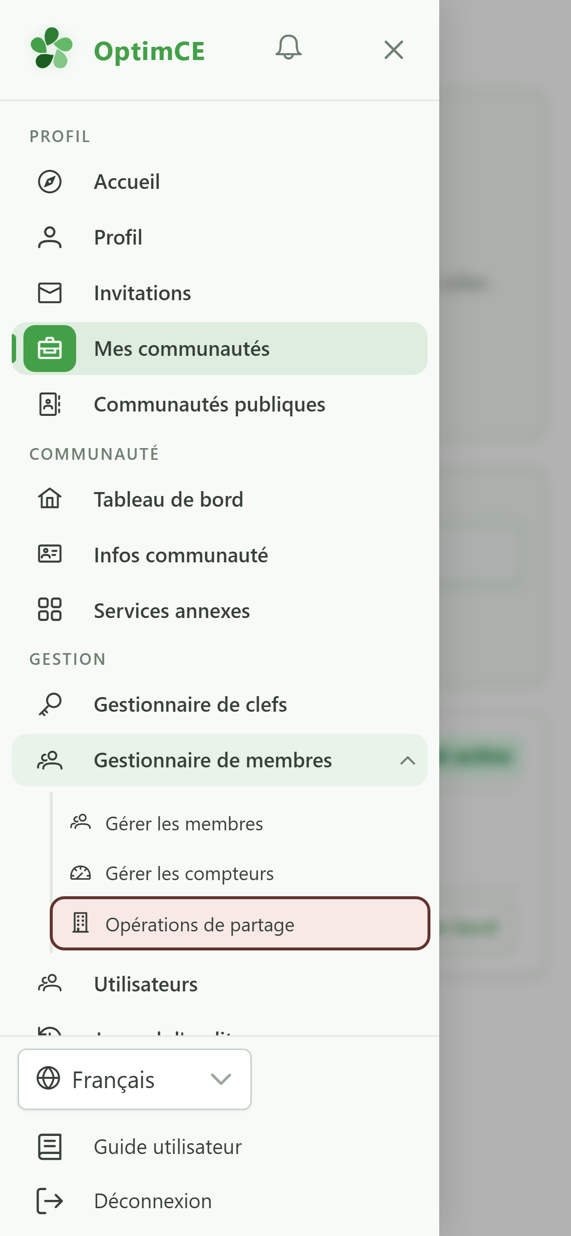Screen dimensions: 571x1236
Task: Open the notifications bell
Action: (288, 48)
